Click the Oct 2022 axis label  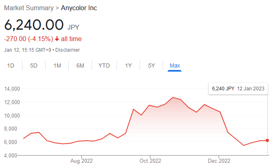[x=150, y=161]
